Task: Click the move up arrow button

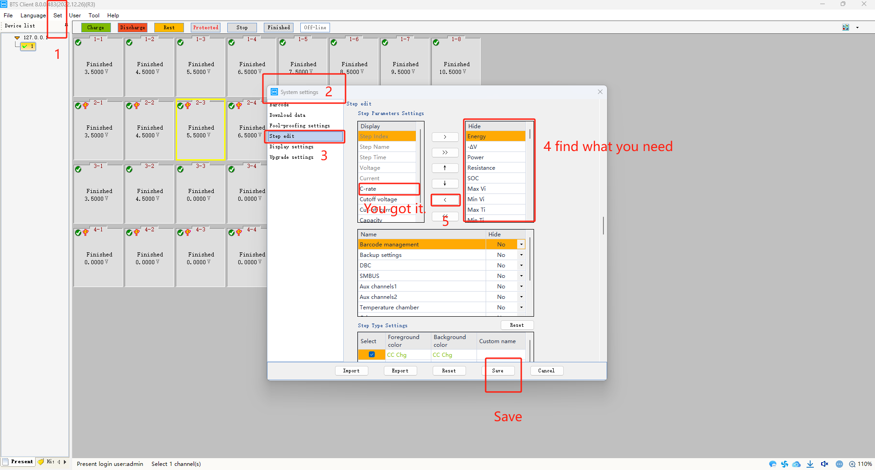Action: click(445, 168)
